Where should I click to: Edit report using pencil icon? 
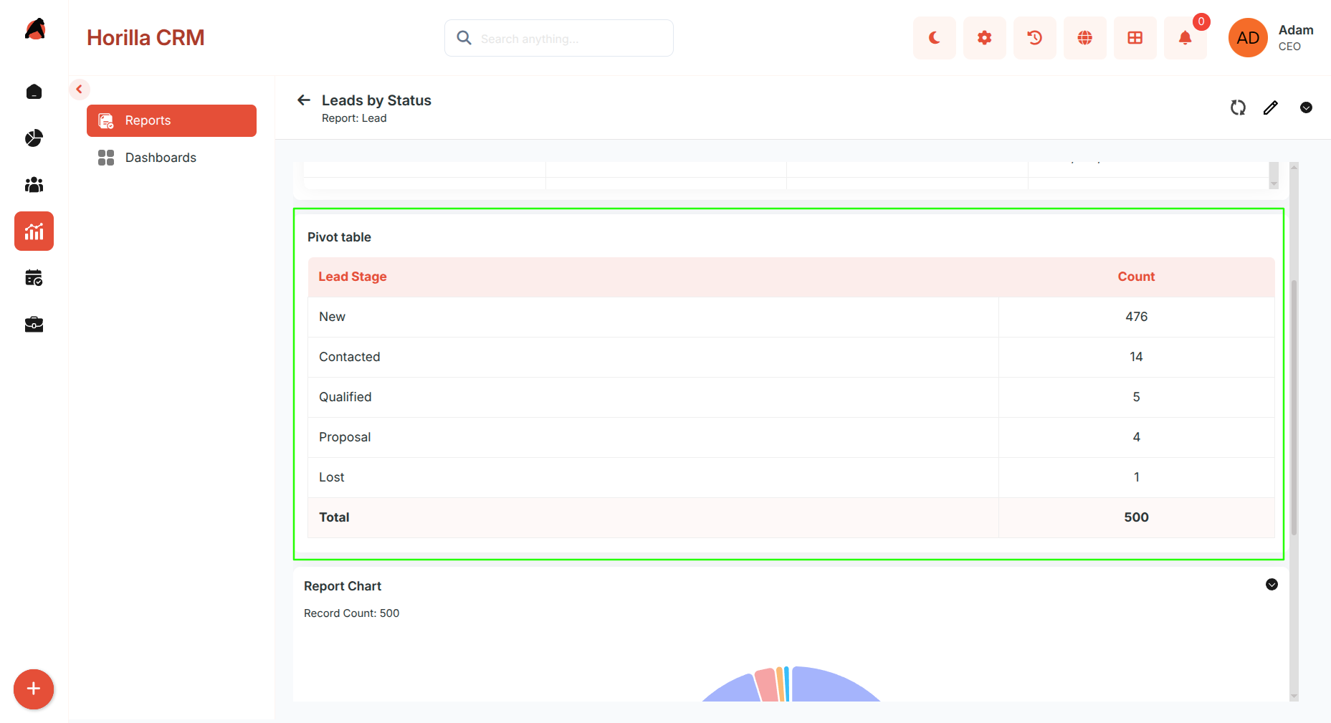tap(1271, 107)
